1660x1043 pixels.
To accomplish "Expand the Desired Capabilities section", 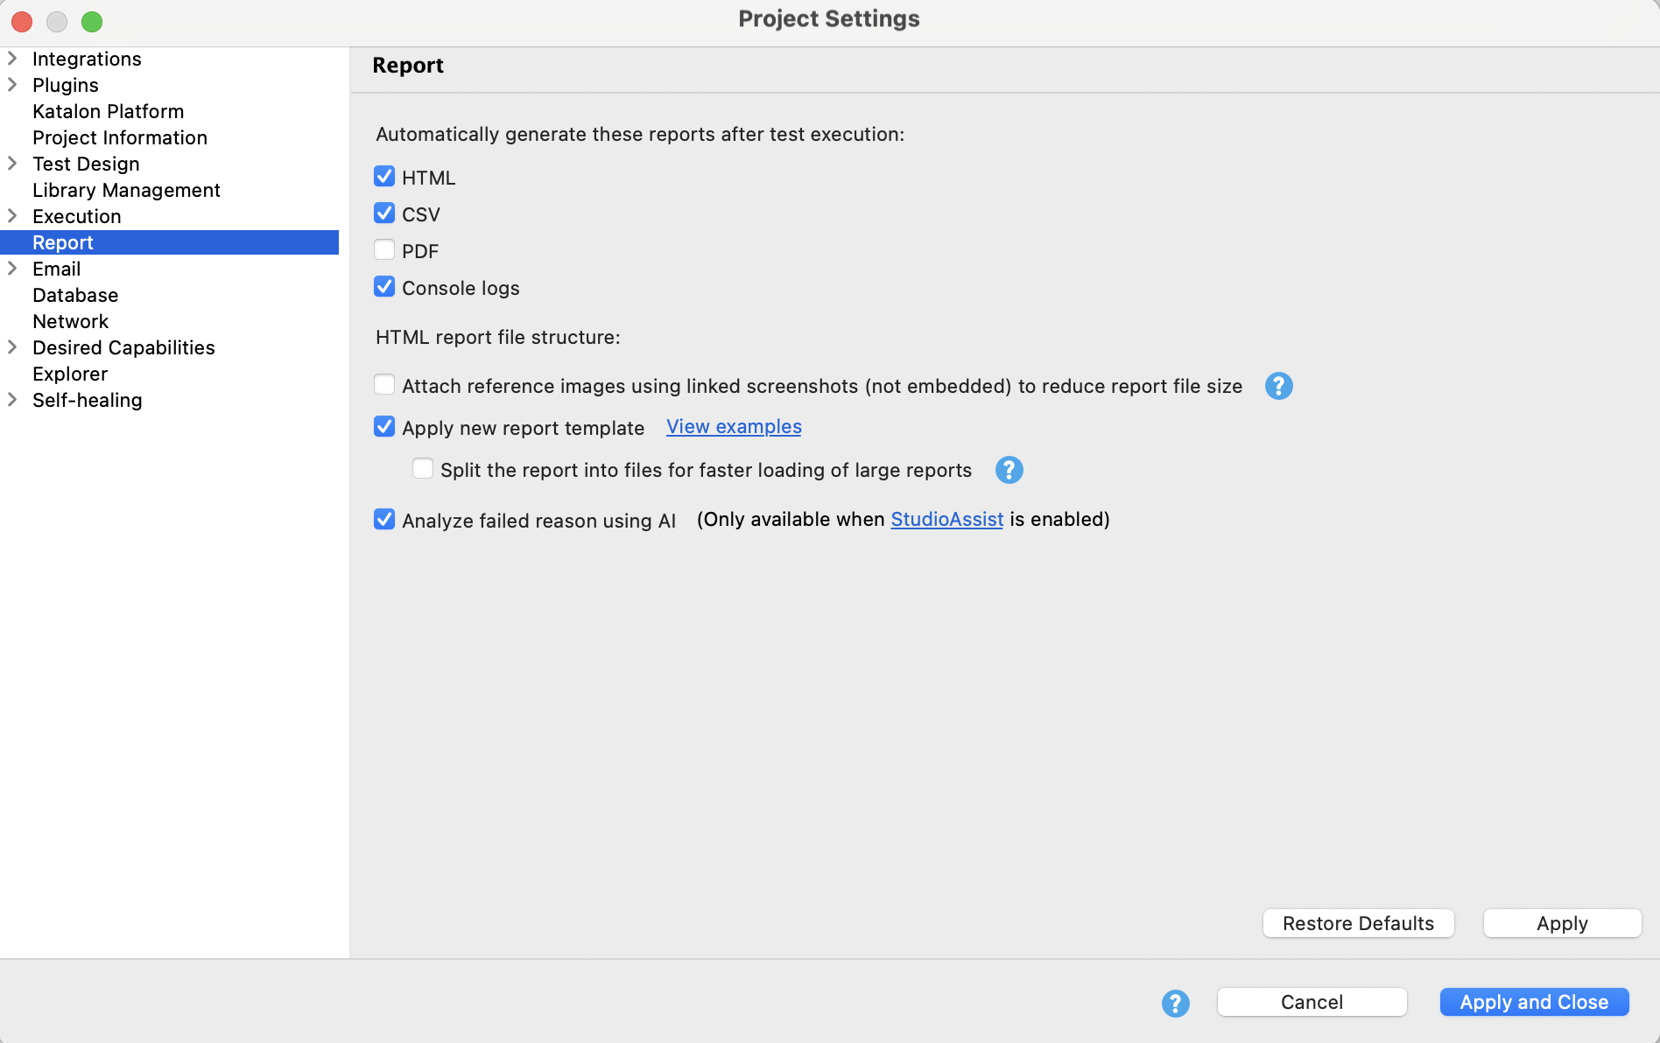I will [12, 346].
